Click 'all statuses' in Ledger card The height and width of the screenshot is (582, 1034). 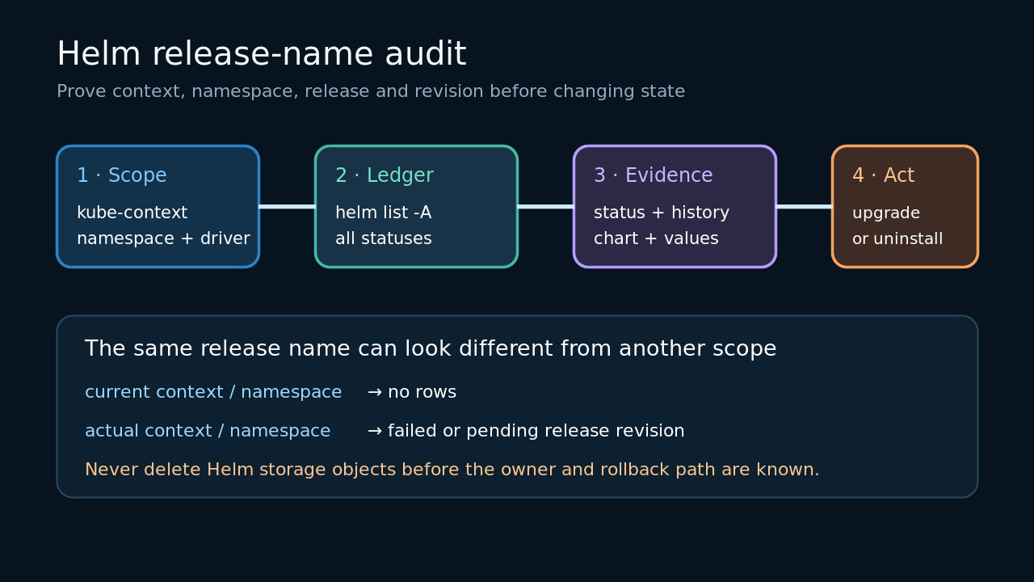point(384,238)
